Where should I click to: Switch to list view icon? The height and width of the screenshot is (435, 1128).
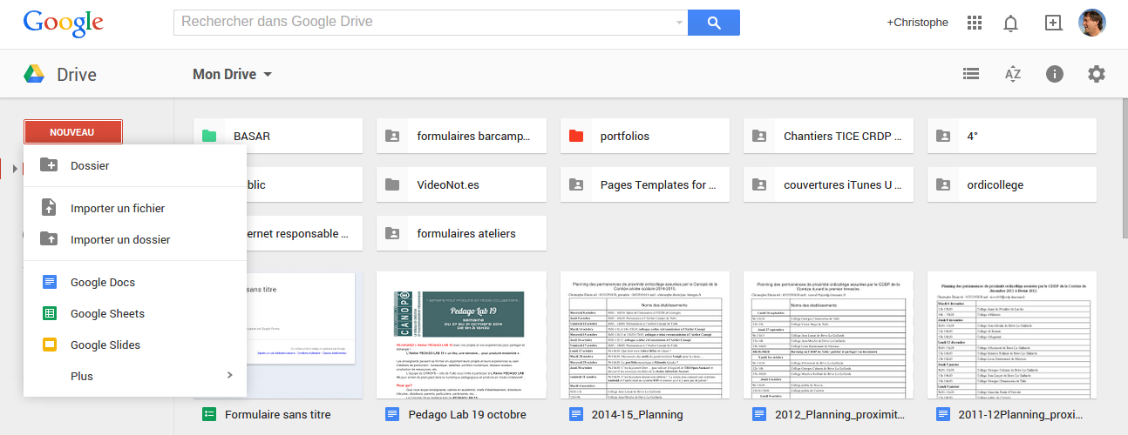pyautogui.click(x=971, y=74)
